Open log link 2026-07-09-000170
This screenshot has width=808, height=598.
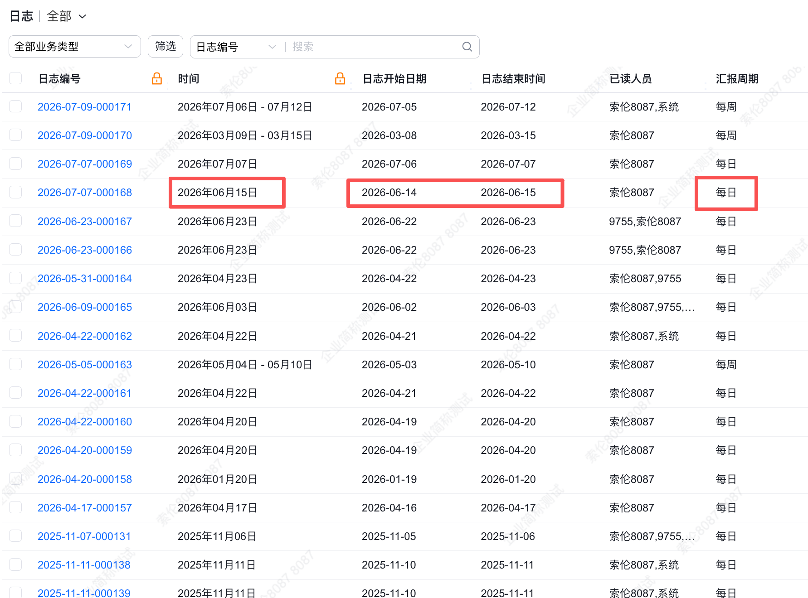tap(85, 135)
